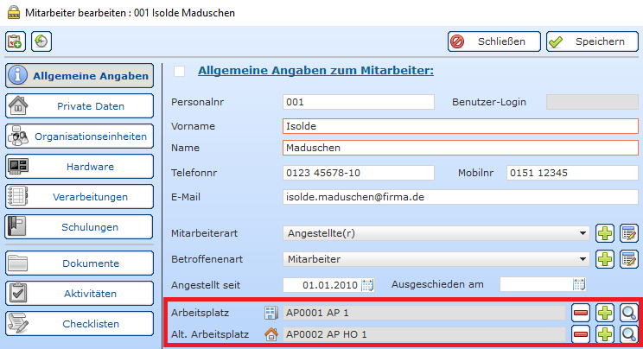
Task: Click the Telefonnr input field
Action: [x=359, y=173]
